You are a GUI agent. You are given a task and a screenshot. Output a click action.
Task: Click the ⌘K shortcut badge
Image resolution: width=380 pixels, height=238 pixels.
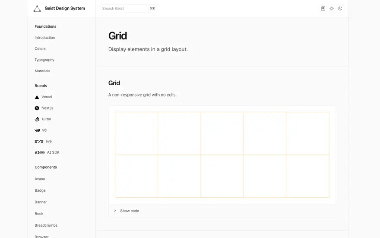[x=152, y=9]
